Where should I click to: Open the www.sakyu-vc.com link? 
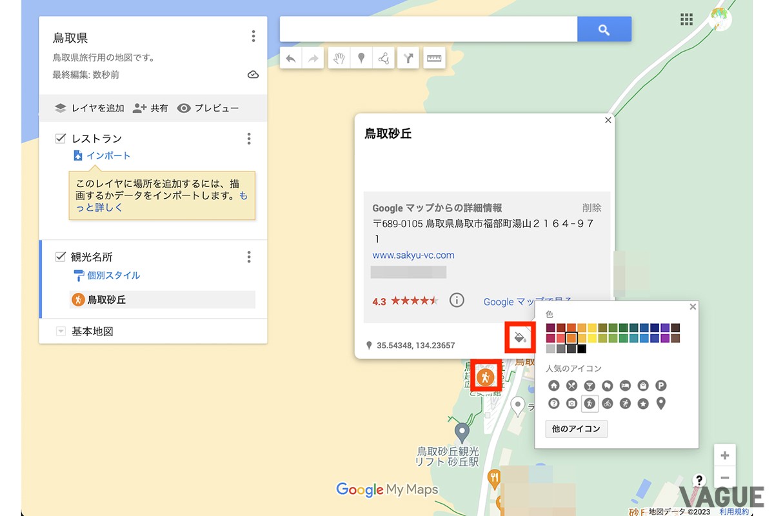point(413,255)
